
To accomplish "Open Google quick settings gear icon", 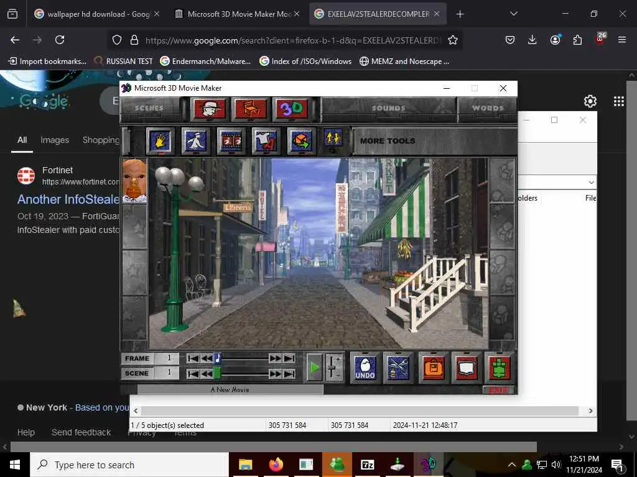I will pyautogui.click(x=590, y=101).
